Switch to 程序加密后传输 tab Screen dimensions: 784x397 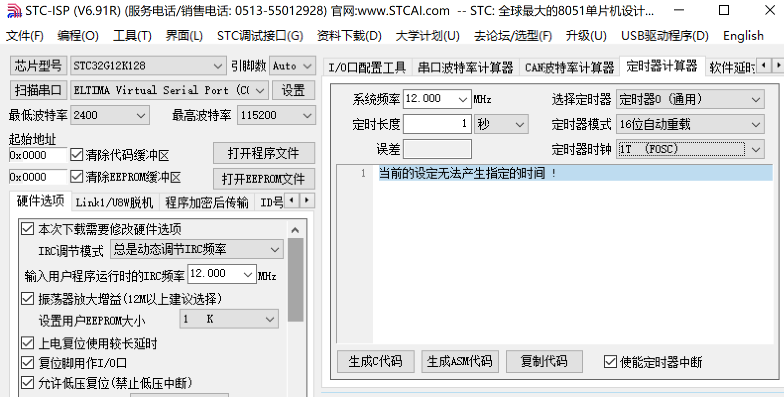click(x=207, y=202)
